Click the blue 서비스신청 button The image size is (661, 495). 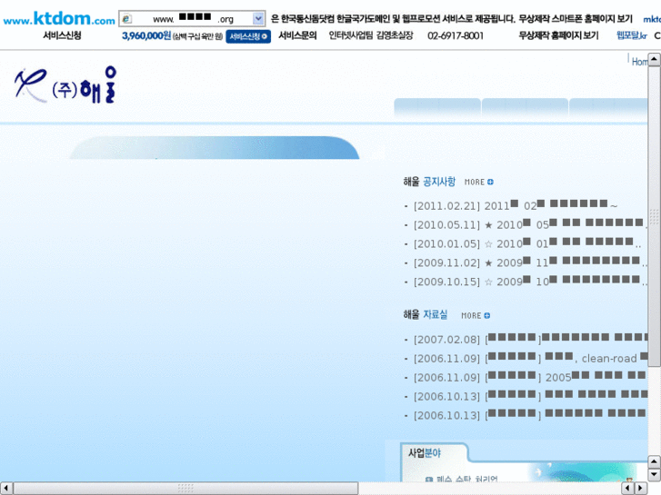point(248,36)
